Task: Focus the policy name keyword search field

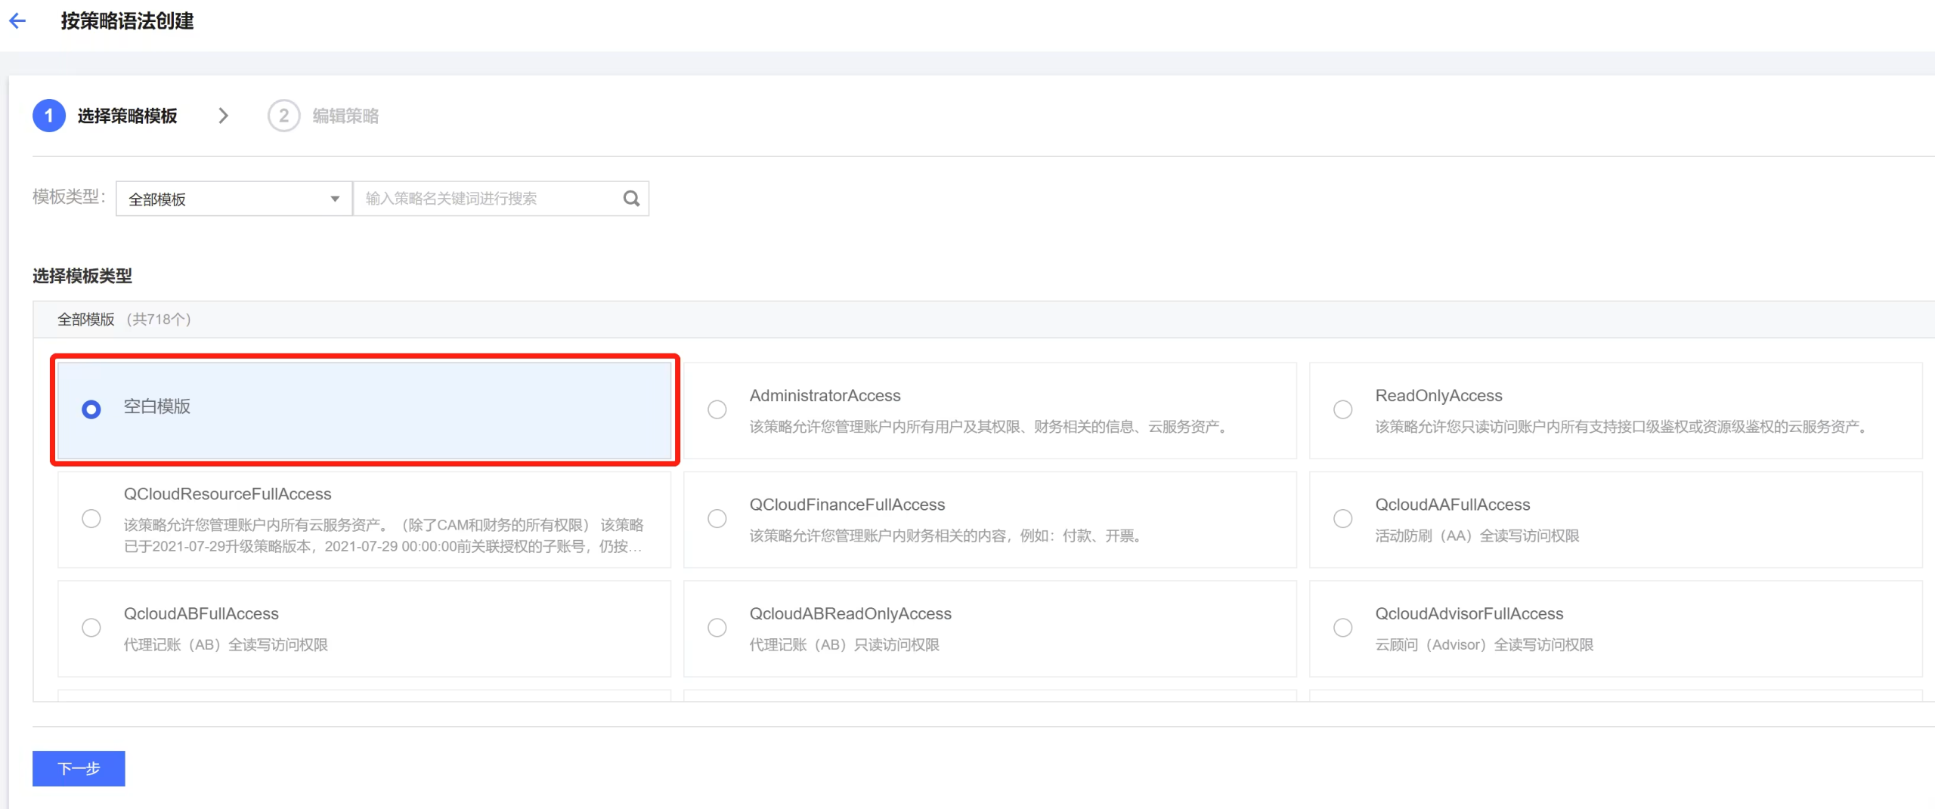Action: (x=488, y=199)
